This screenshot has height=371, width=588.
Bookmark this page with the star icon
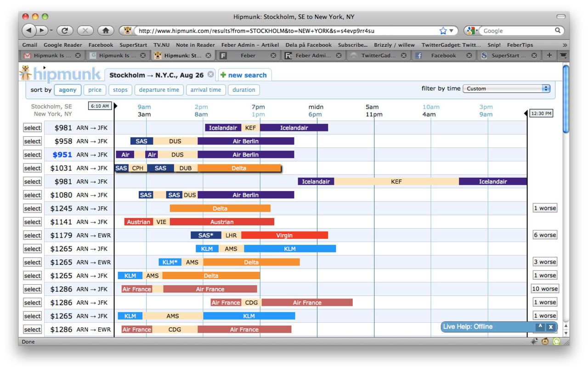(x=443, y=31)
